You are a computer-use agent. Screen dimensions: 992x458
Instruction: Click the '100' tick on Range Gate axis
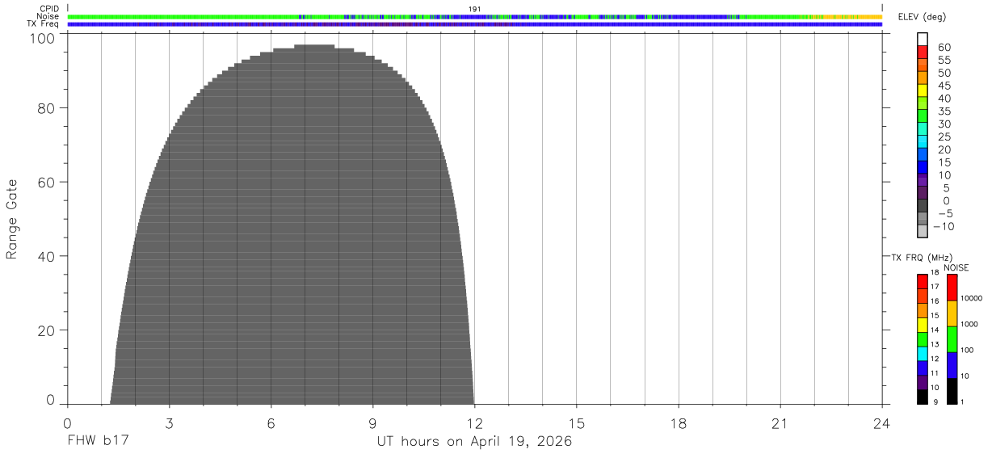pyautogui.click(x=44, y=38)
